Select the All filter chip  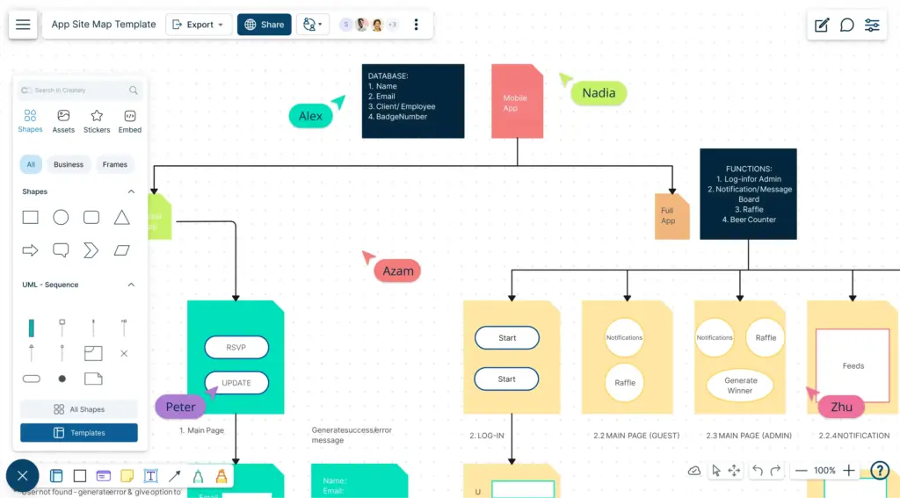31,164
